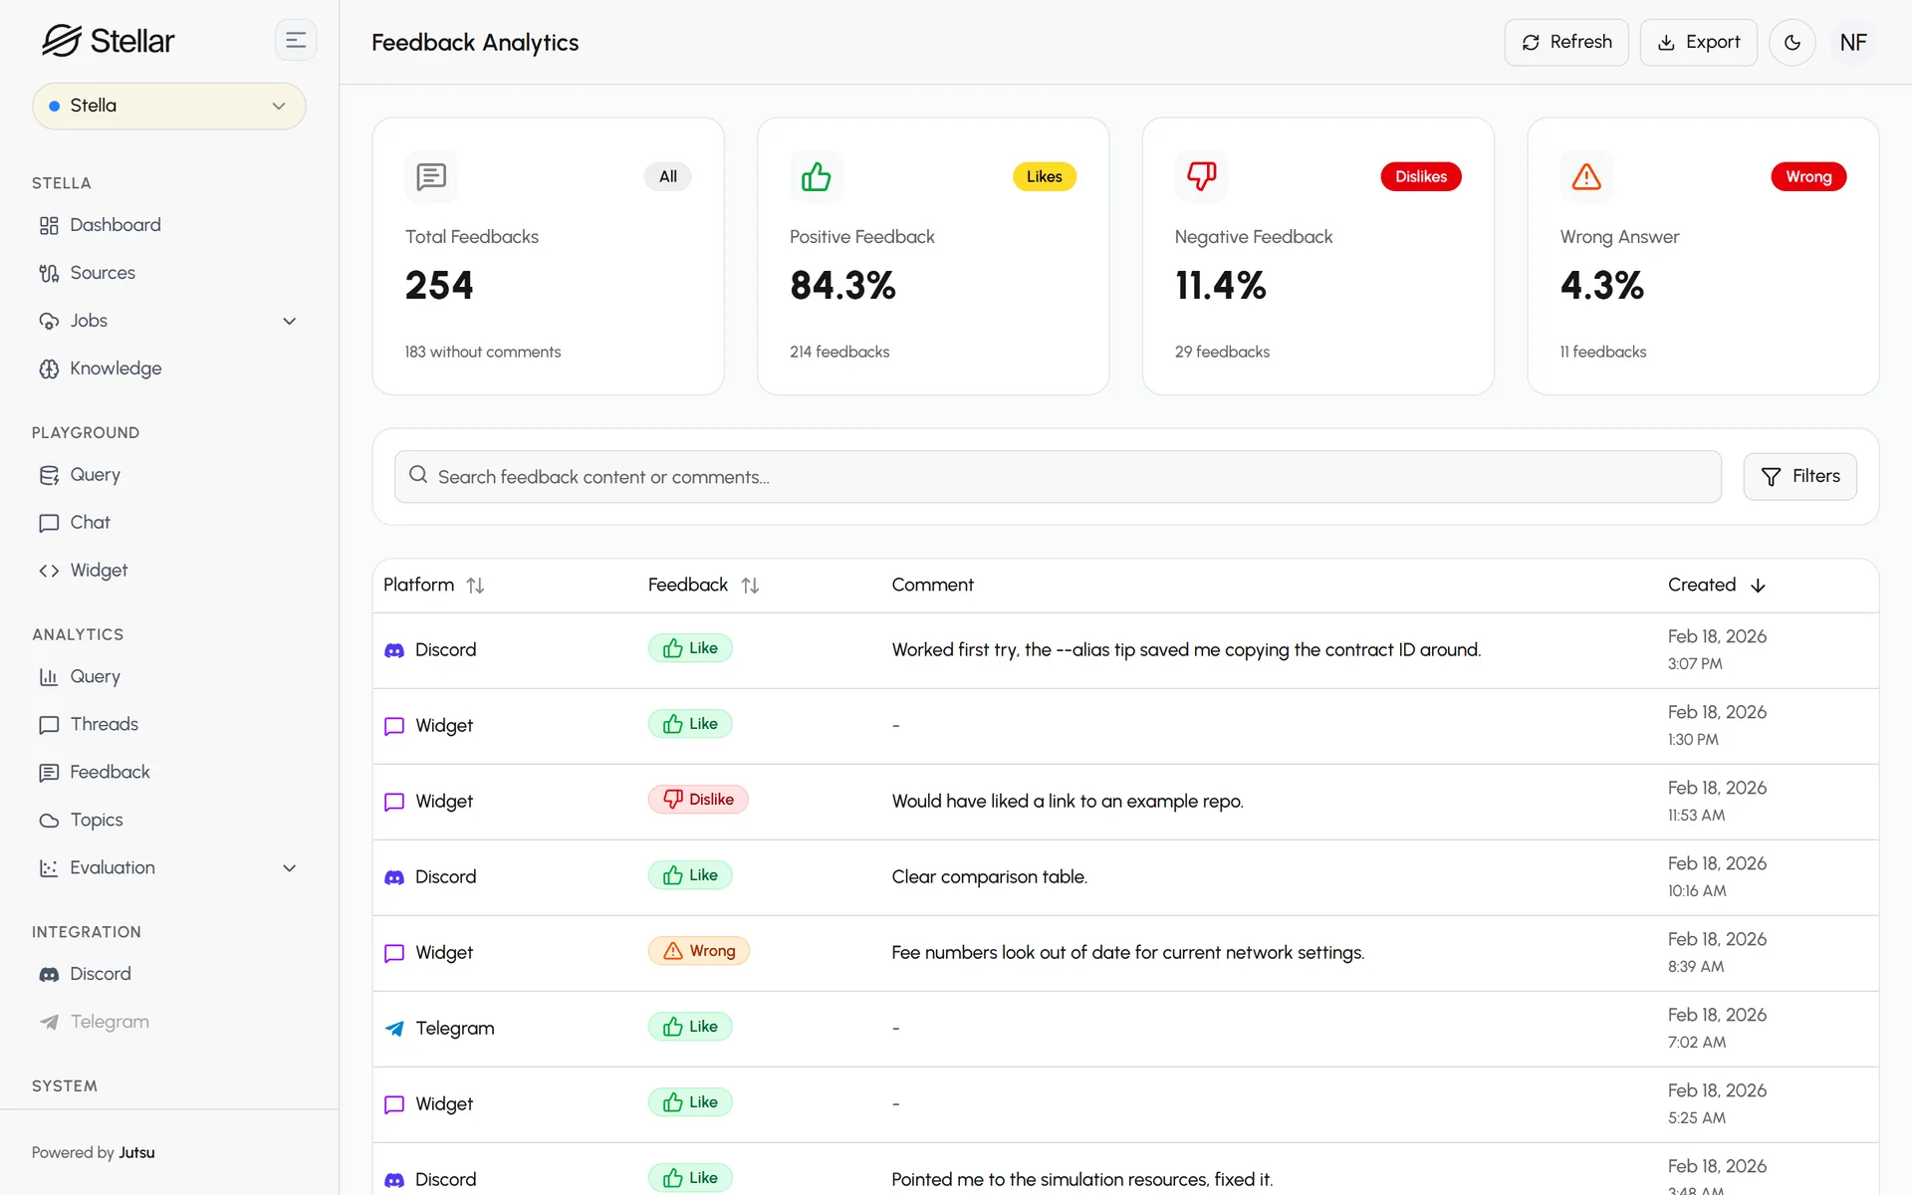This screenshot has height=1195, width=1912.
Task: Follow the Jutsu link in the footer
Action: 136,1152
